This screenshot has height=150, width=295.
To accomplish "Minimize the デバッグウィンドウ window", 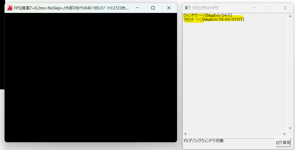I will pos(254,8).
